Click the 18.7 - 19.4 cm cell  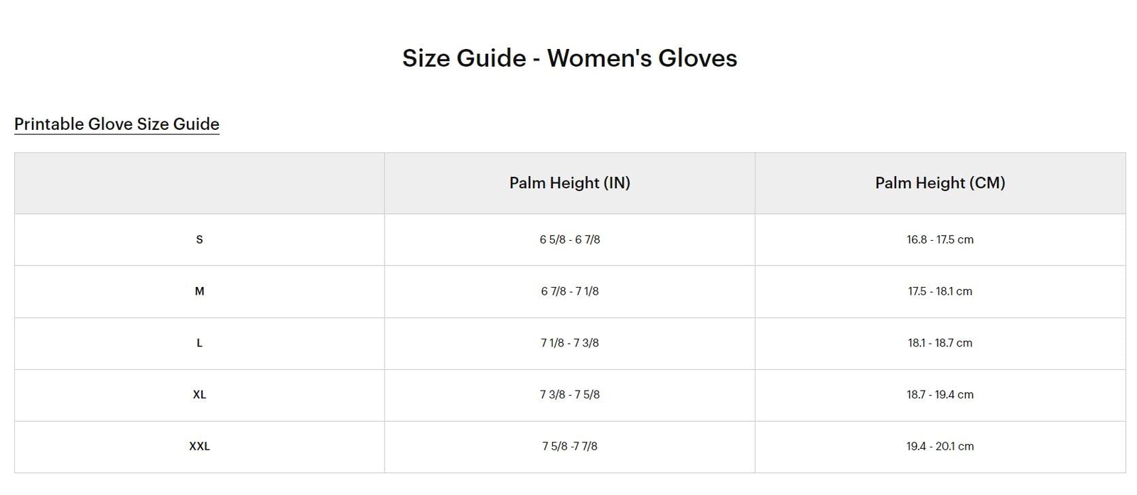pos(939,395)
